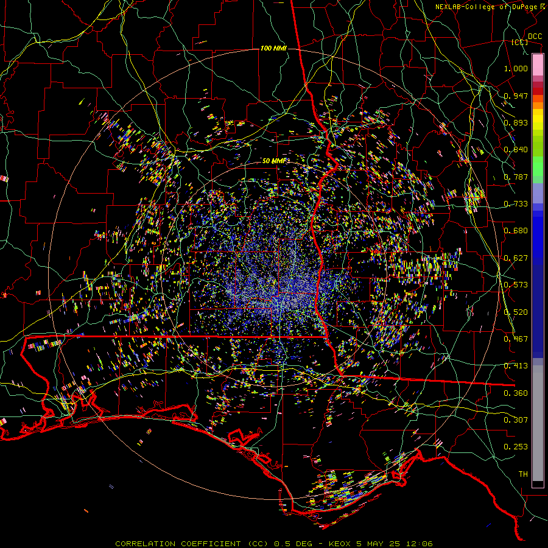The width and height of the screenshot is (548, 548).
Task: Click the DCC label above the color scale
Action: (x=535, y=37)
